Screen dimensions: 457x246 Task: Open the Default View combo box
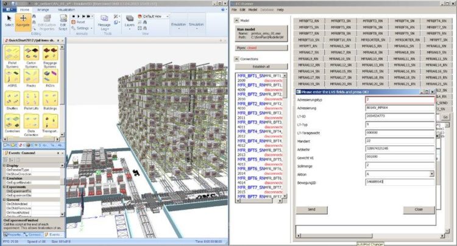pos(154,16)
